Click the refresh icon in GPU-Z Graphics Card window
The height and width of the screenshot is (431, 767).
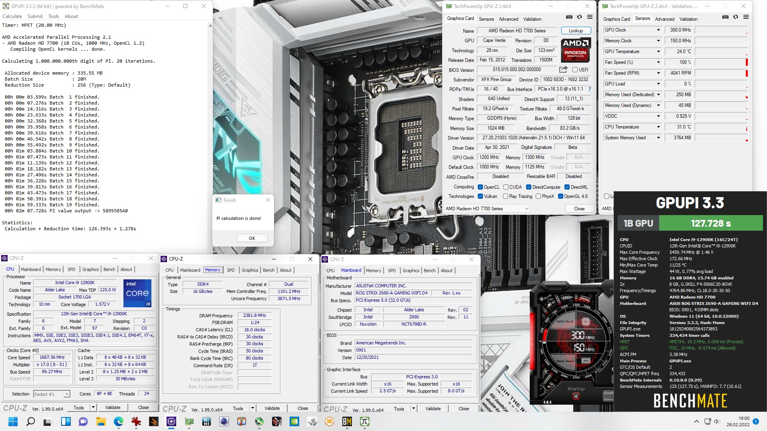pos(579,17)
